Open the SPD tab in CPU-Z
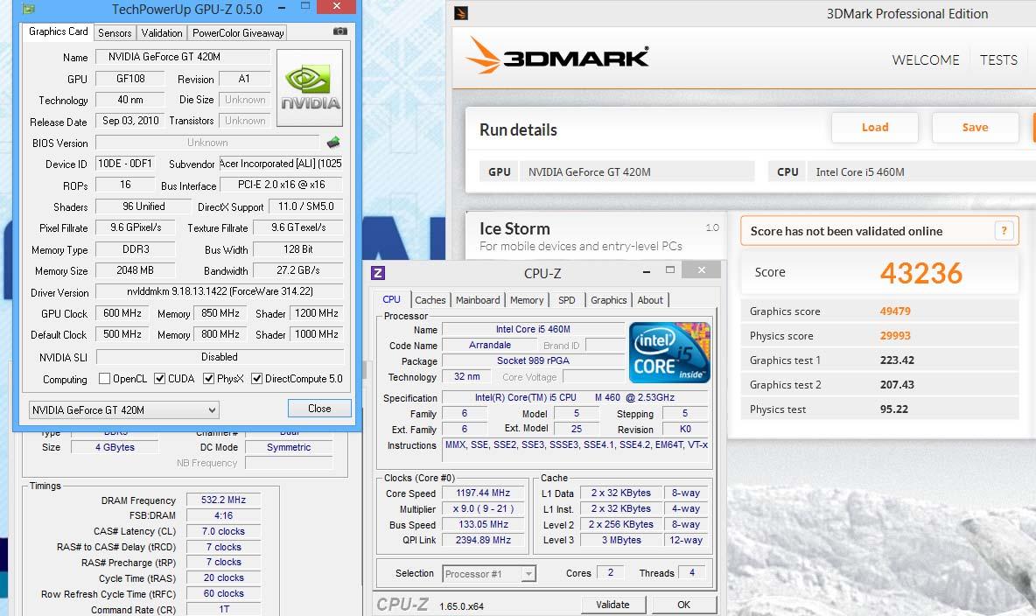The image size is (1036, 616). (566, 300)
